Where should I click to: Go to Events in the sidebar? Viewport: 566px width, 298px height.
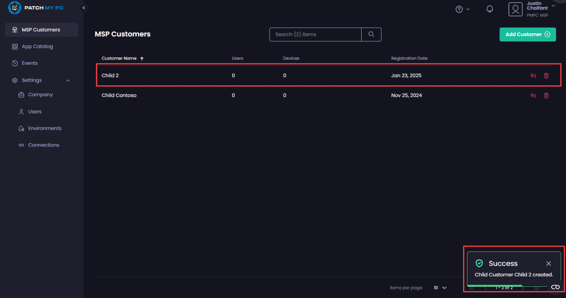coord(29,63)
